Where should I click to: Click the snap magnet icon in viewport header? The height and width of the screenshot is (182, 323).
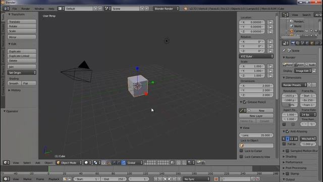pyautogui.click(x=185, y=163)
